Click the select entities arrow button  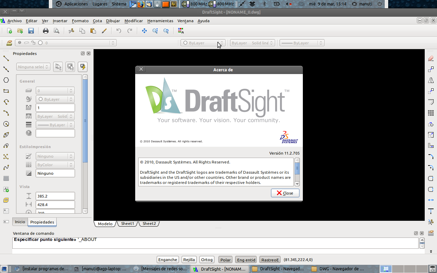pos(58,67)
